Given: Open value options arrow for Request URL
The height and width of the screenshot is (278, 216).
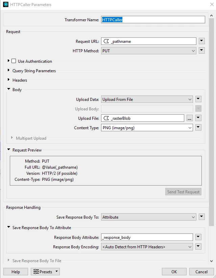Looking at the screenshot, I should [201, 41].
